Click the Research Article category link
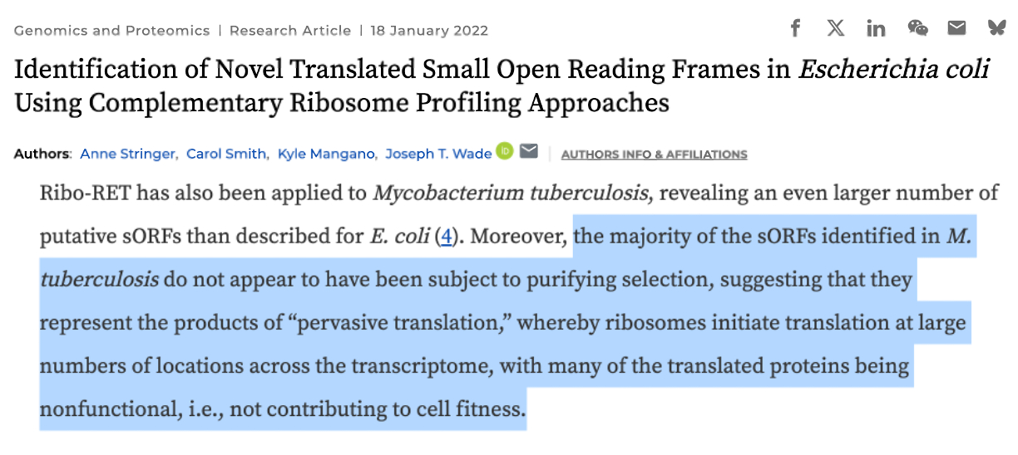The width and height of the screenshot is (1018, 455). coord(290,31)
